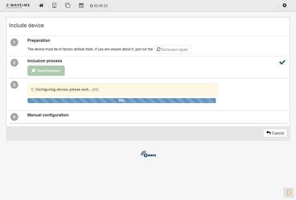This screenshot has width=296, height=200.
Task: Go to the home dashboard icon
Action: (41, 6)
